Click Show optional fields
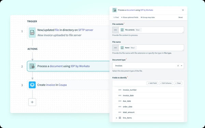Viewport: 205px width, 128px height. pos(129,17)
